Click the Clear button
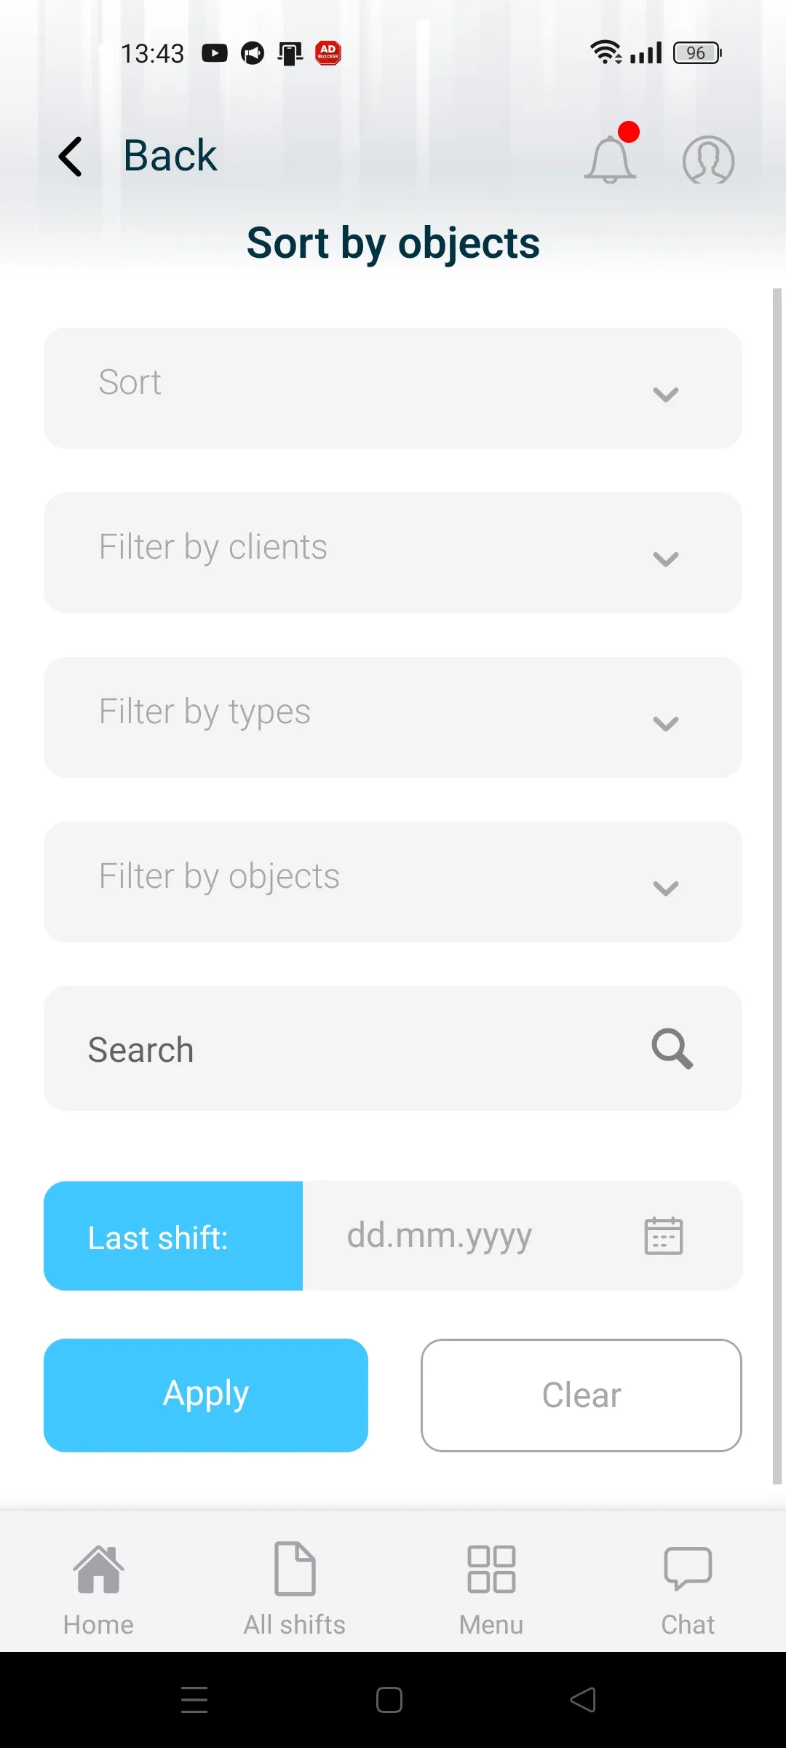 [x=581, y=1395]
